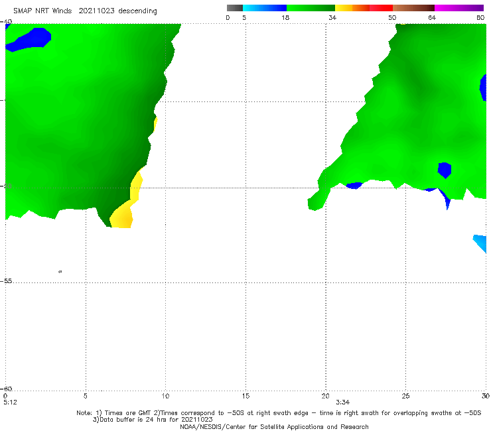The height and width of the screenshot is (431, 491).
Task: Click the yellow-to-red segment of the color bar
Action: [x=364, y=8]
